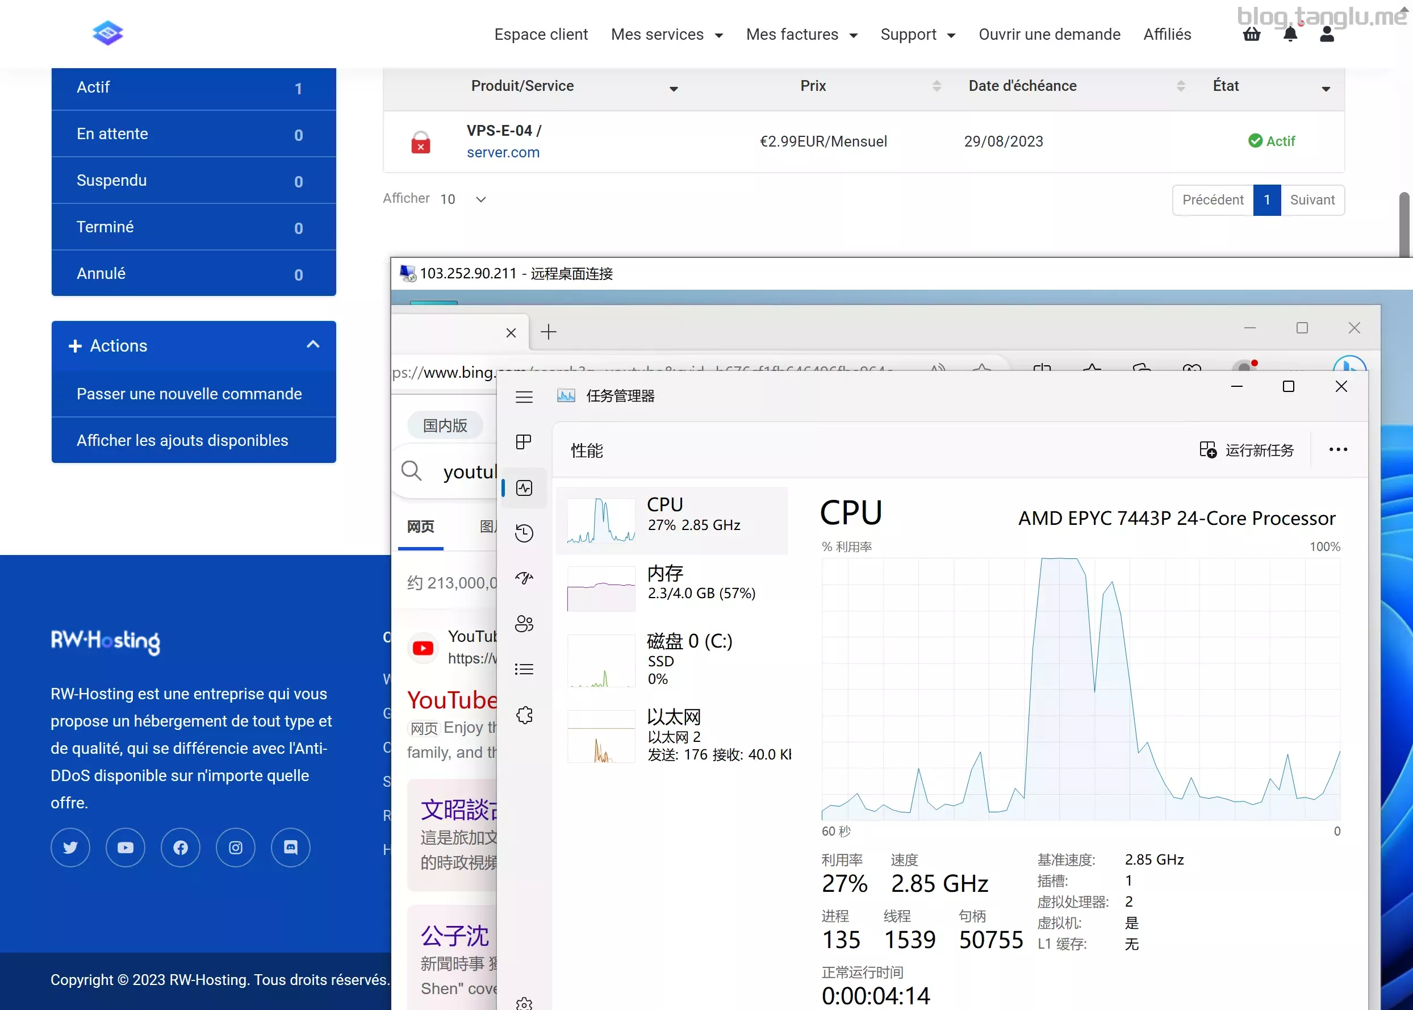Open Task Manager Details list icon
The height and width of the screenshot is (1010, 1413).
(x=524, y=669)
